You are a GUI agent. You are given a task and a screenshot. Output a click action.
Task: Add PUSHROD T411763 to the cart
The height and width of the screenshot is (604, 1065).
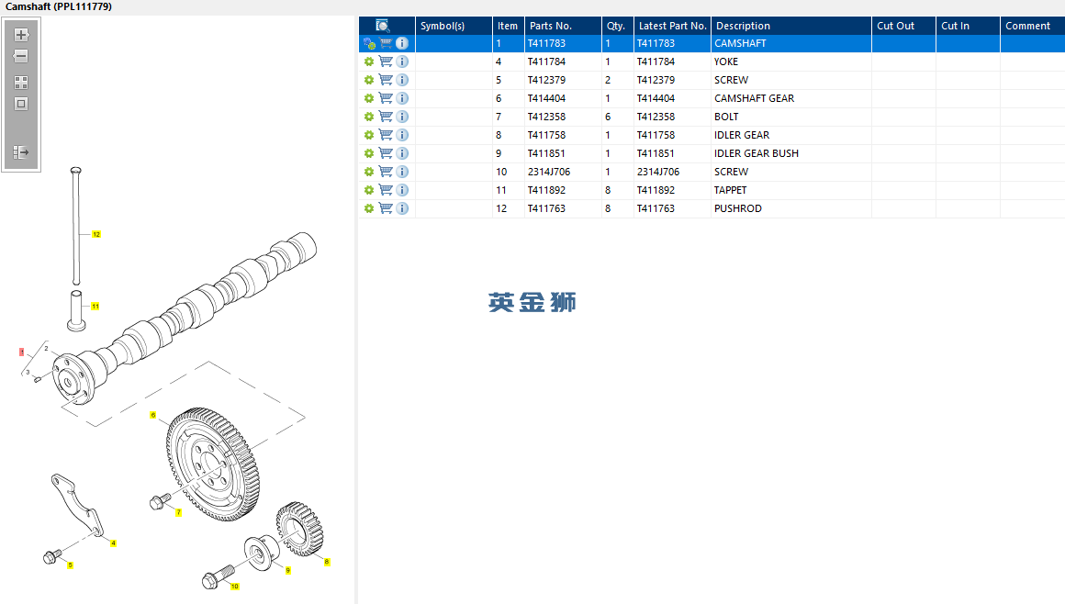386,208
